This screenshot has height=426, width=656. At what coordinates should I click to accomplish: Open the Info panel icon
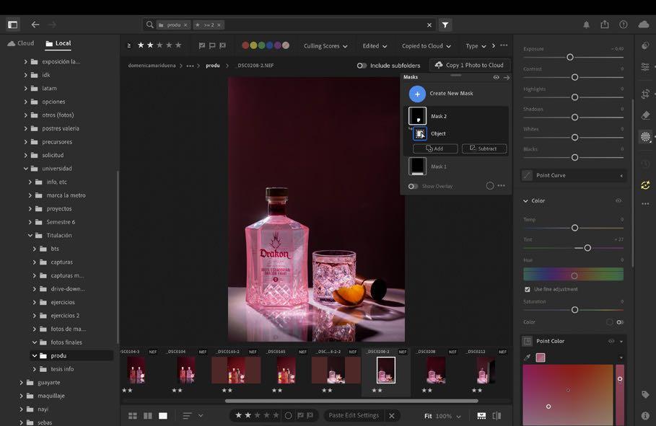click(x=646, y=416)
